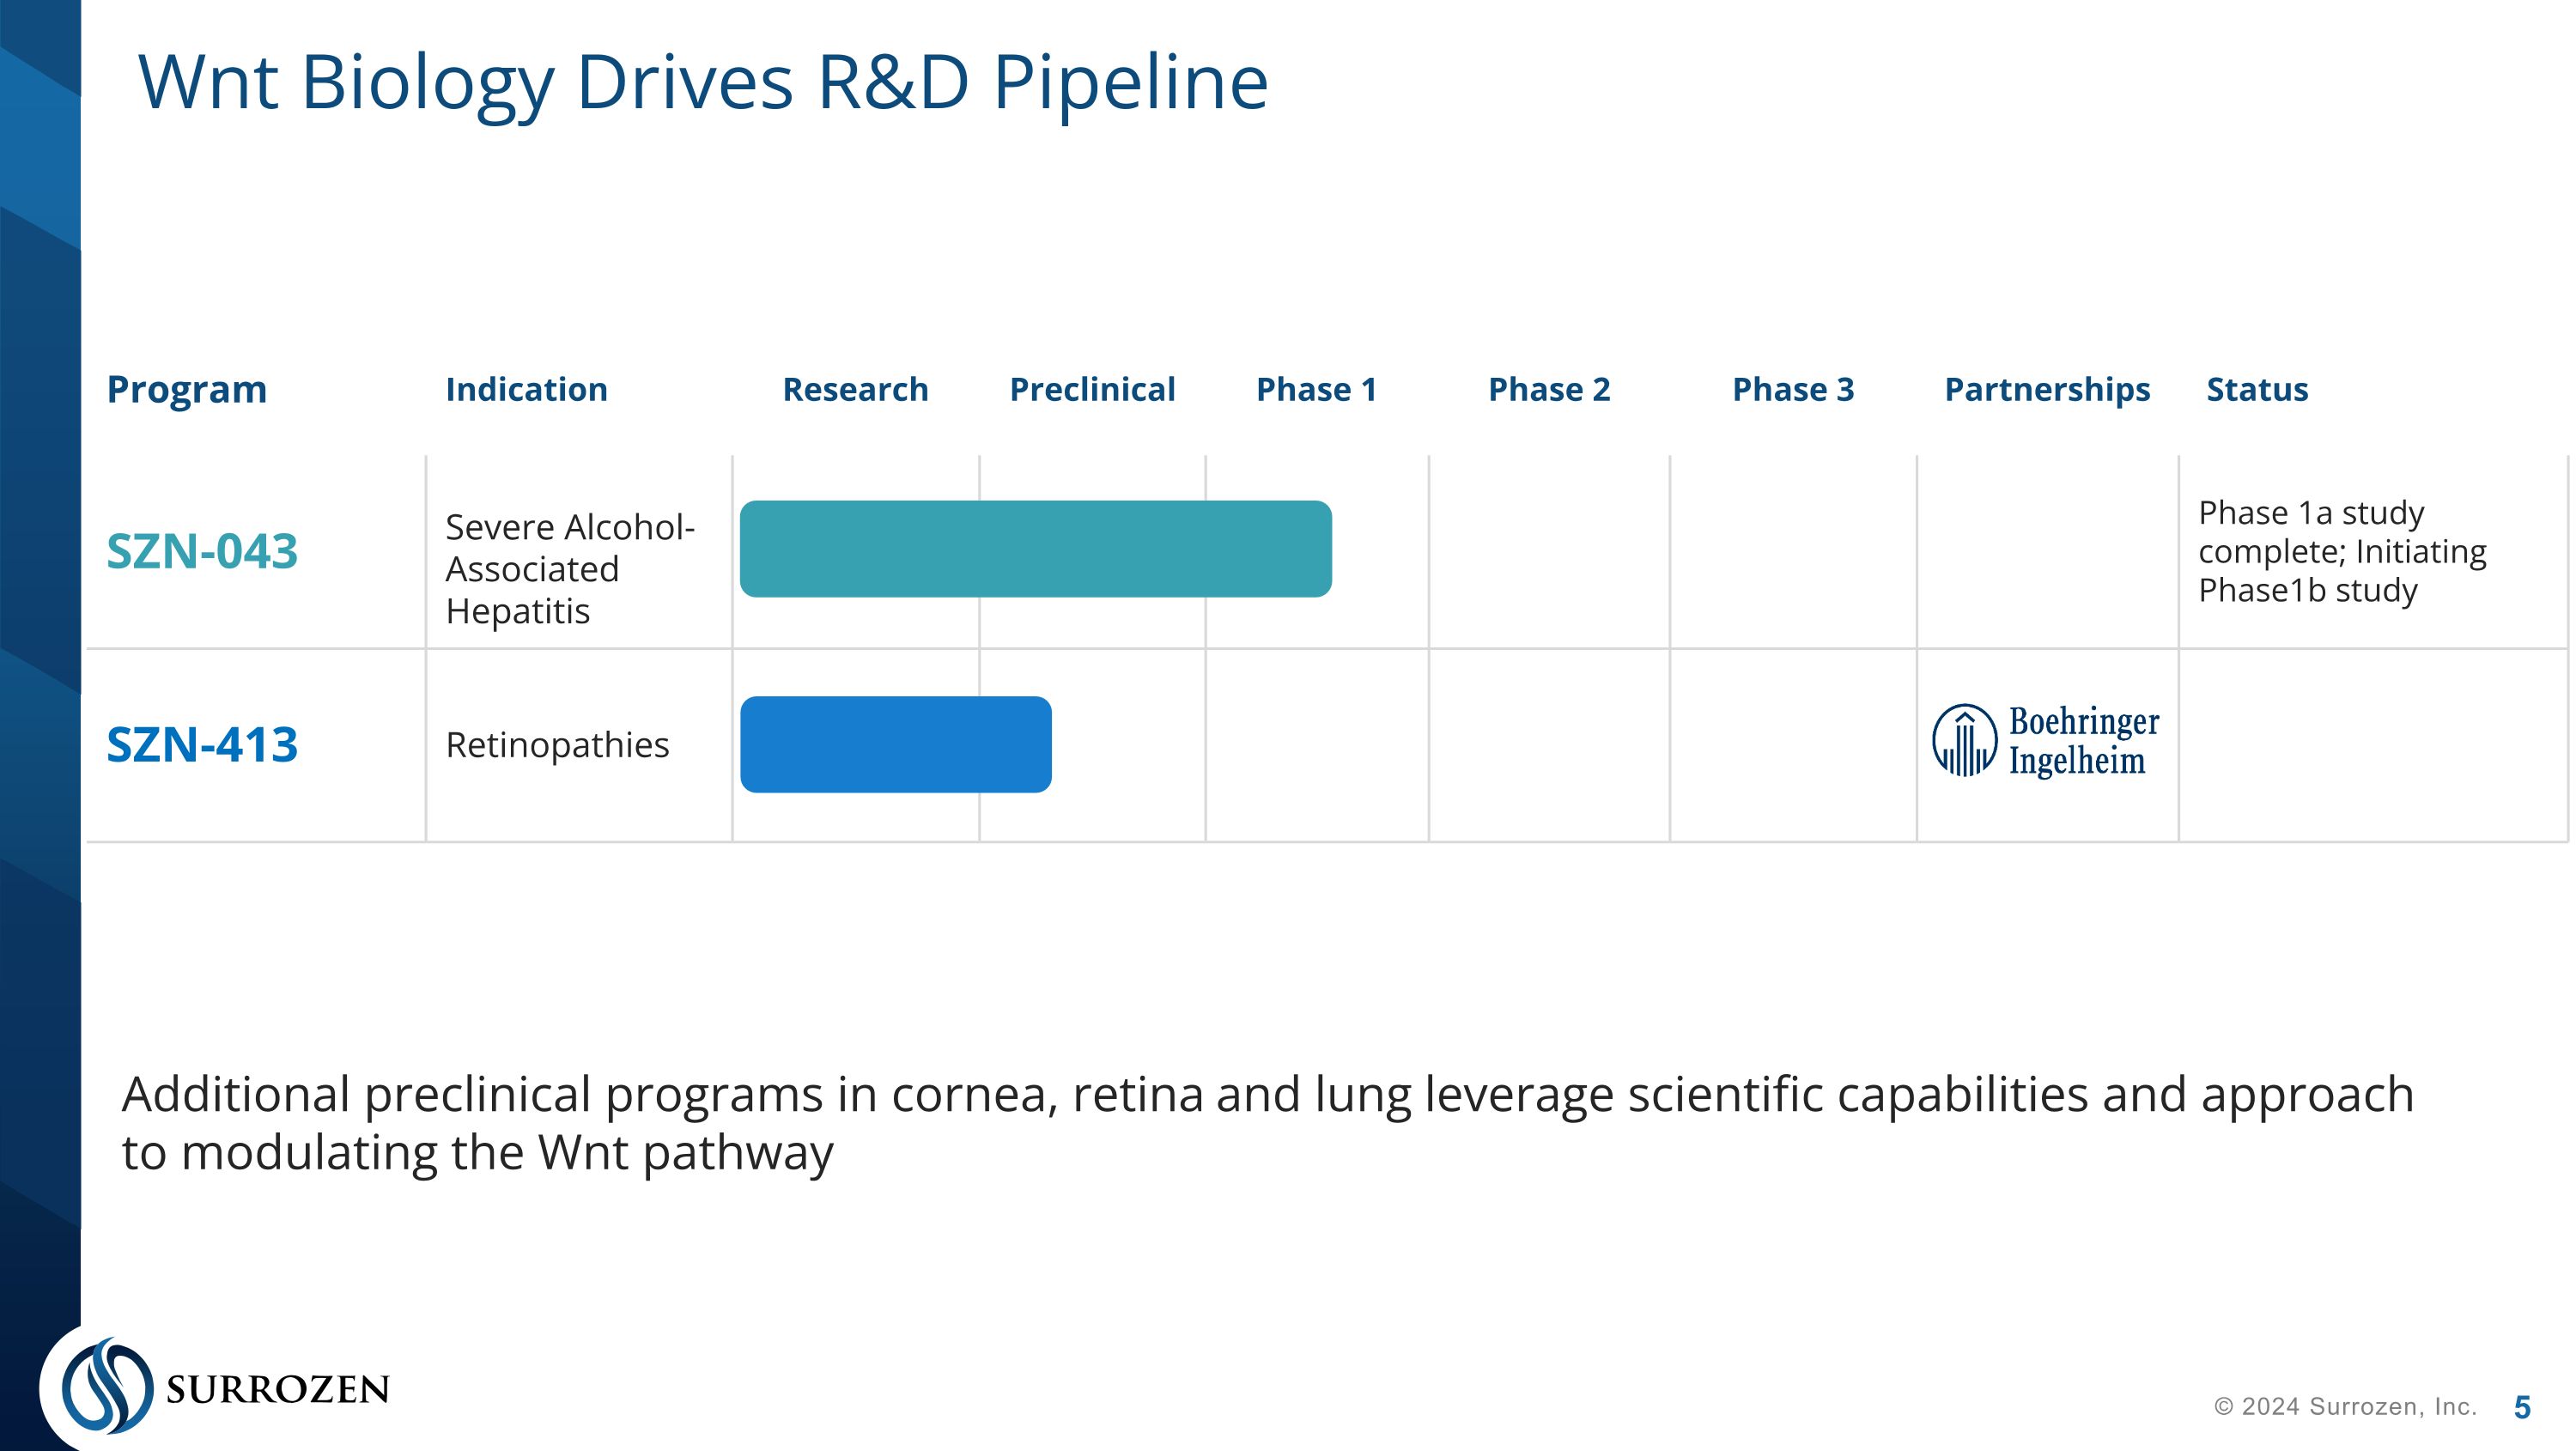Select the SZN-413 program name
The height and width of the screenshot is (1451, 2576).
pos(202,745)
